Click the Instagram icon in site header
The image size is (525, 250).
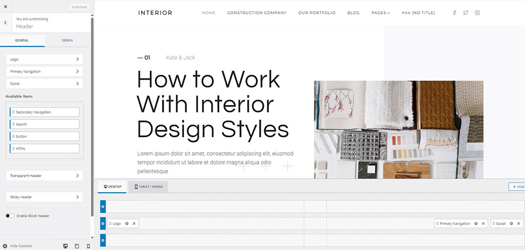tap(477, 13)
